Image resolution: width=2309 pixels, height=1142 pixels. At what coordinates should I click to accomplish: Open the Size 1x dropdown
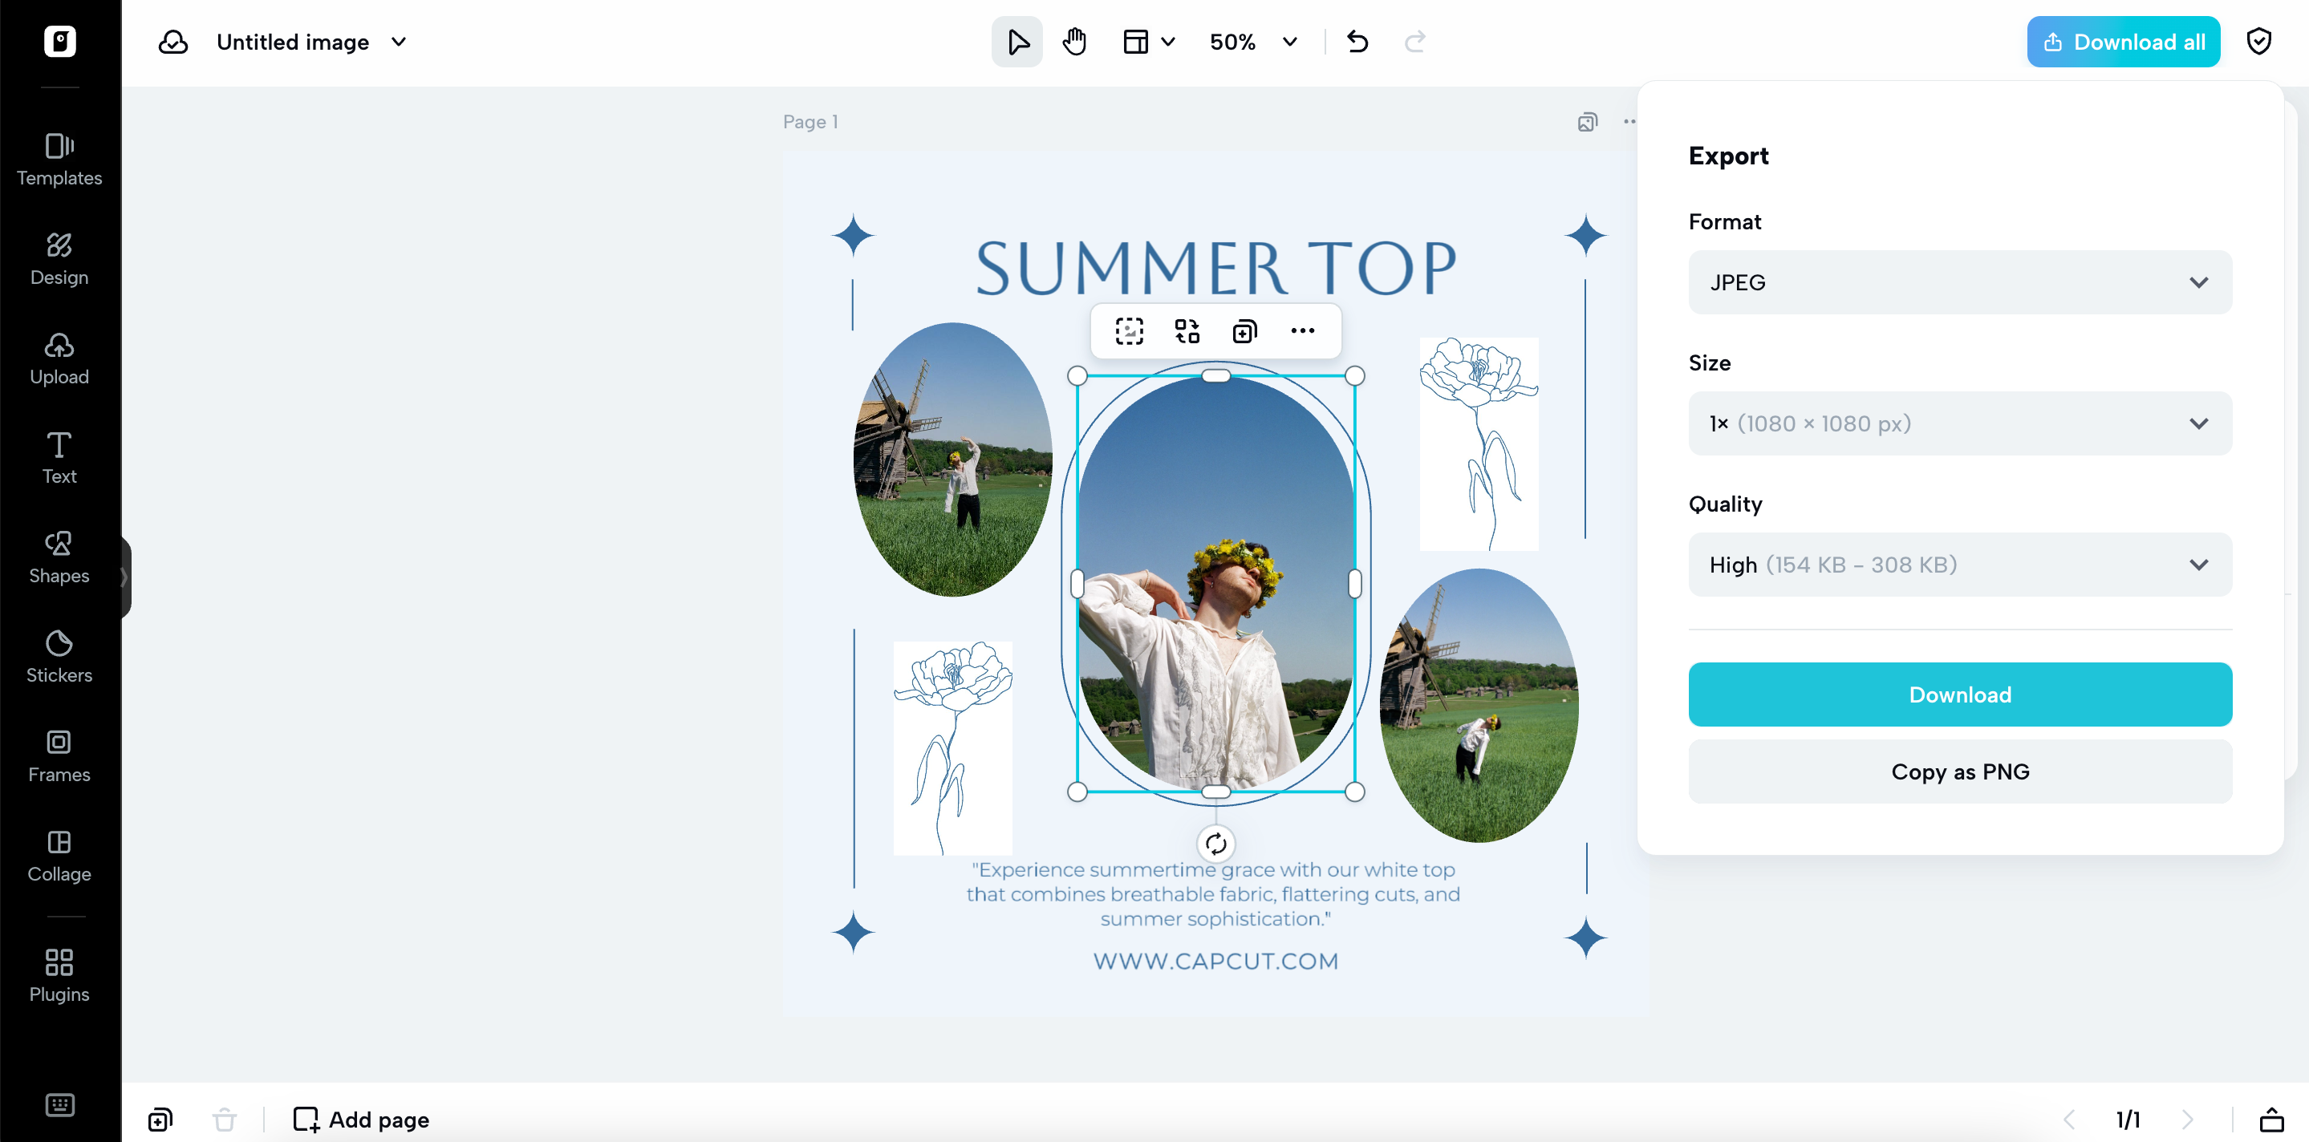coord(1959,423)
